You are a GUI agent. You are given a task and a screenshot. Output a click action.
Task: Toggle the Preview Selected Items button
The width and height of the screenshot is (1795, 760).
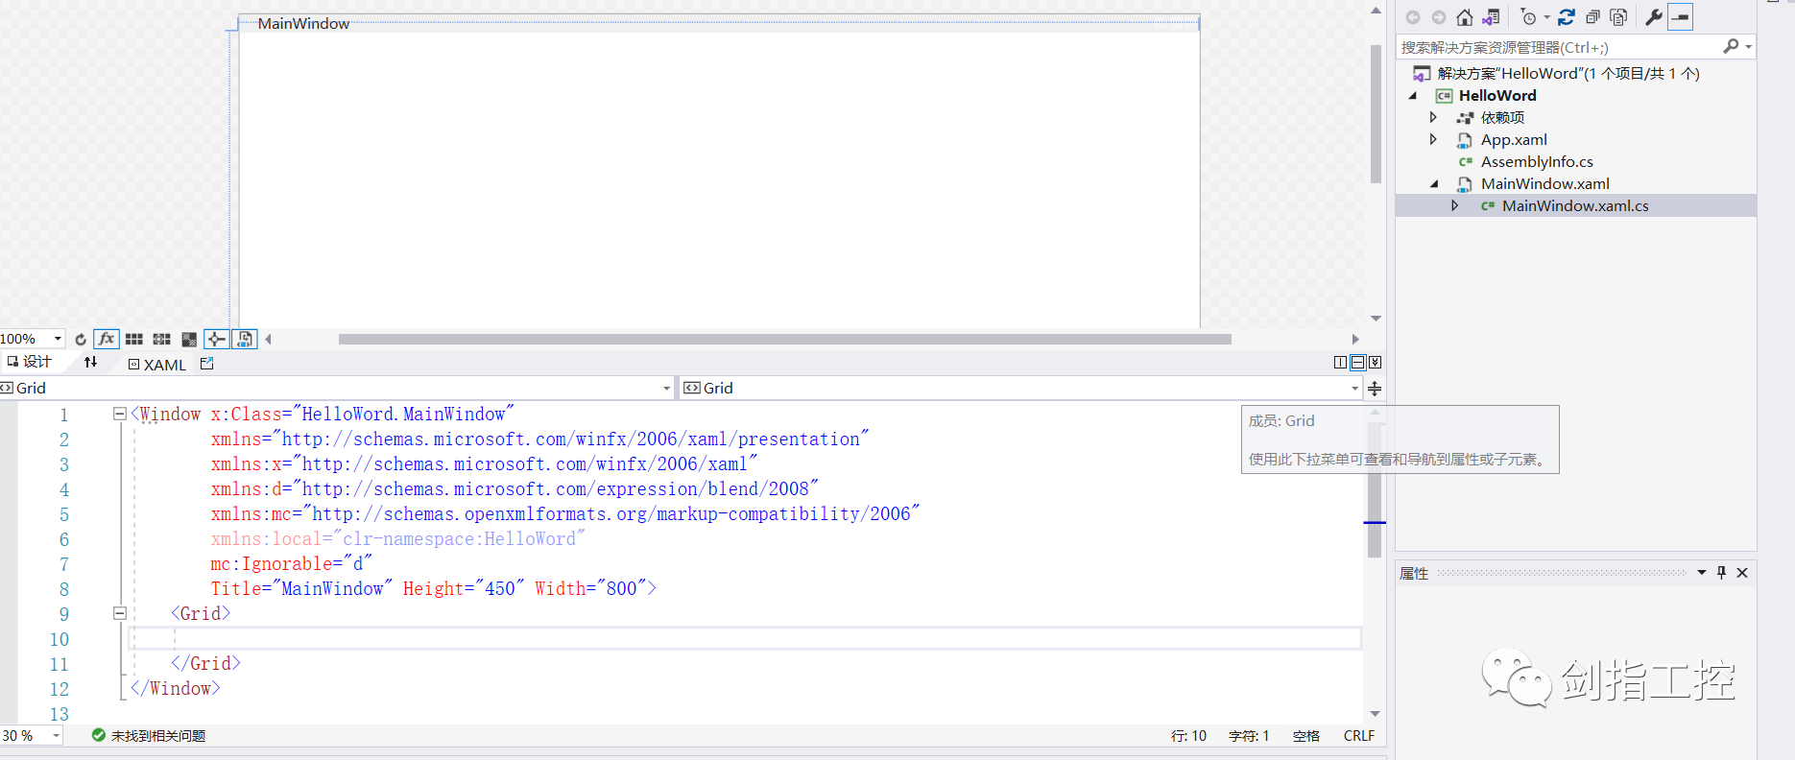1681,17
